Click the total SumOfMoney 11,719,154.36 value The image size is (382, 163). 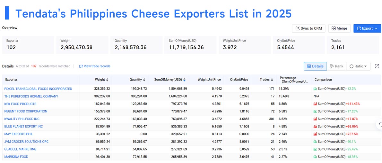187,47
